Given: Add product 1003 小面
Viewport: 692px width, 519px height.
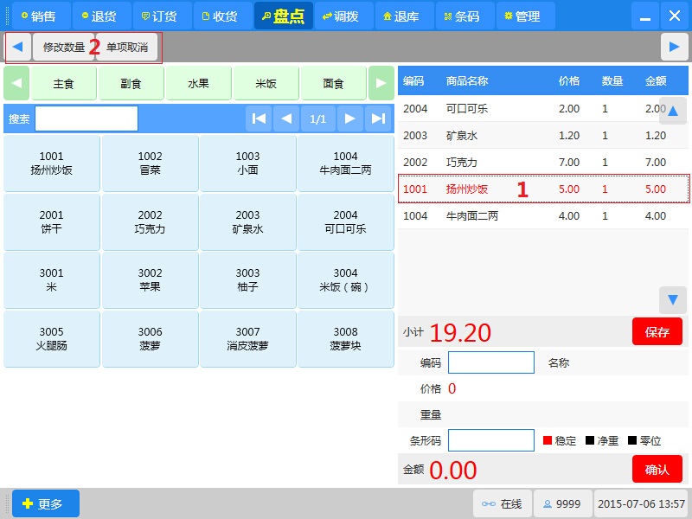Looking at the screenshot, I should coord(248,163).
